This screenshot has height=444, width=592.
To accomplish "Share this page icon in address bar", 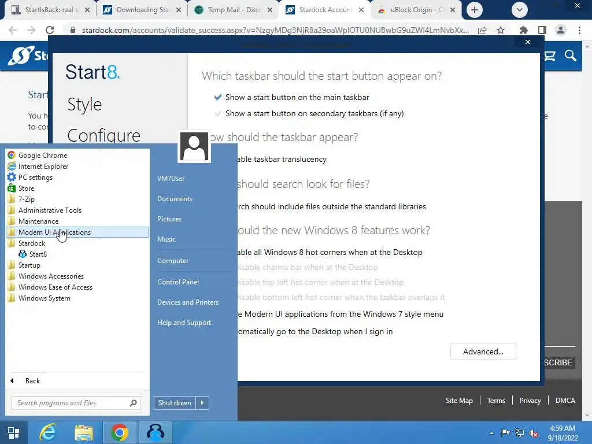I will [482, 30].
